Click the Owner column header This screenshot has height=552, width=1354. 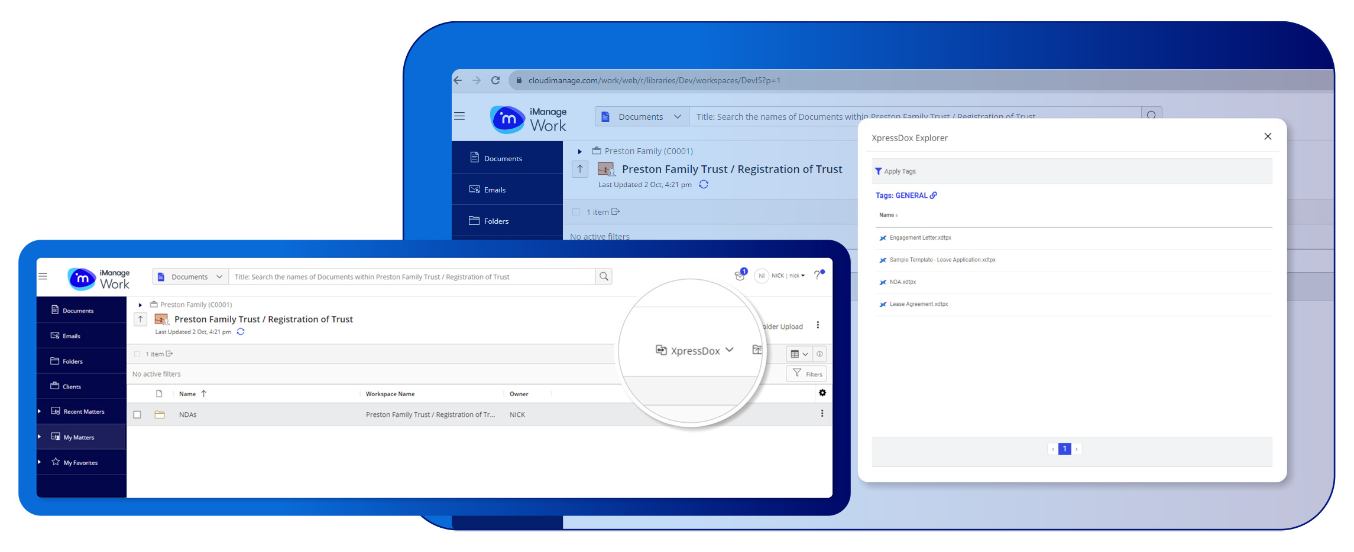[519, 394]
